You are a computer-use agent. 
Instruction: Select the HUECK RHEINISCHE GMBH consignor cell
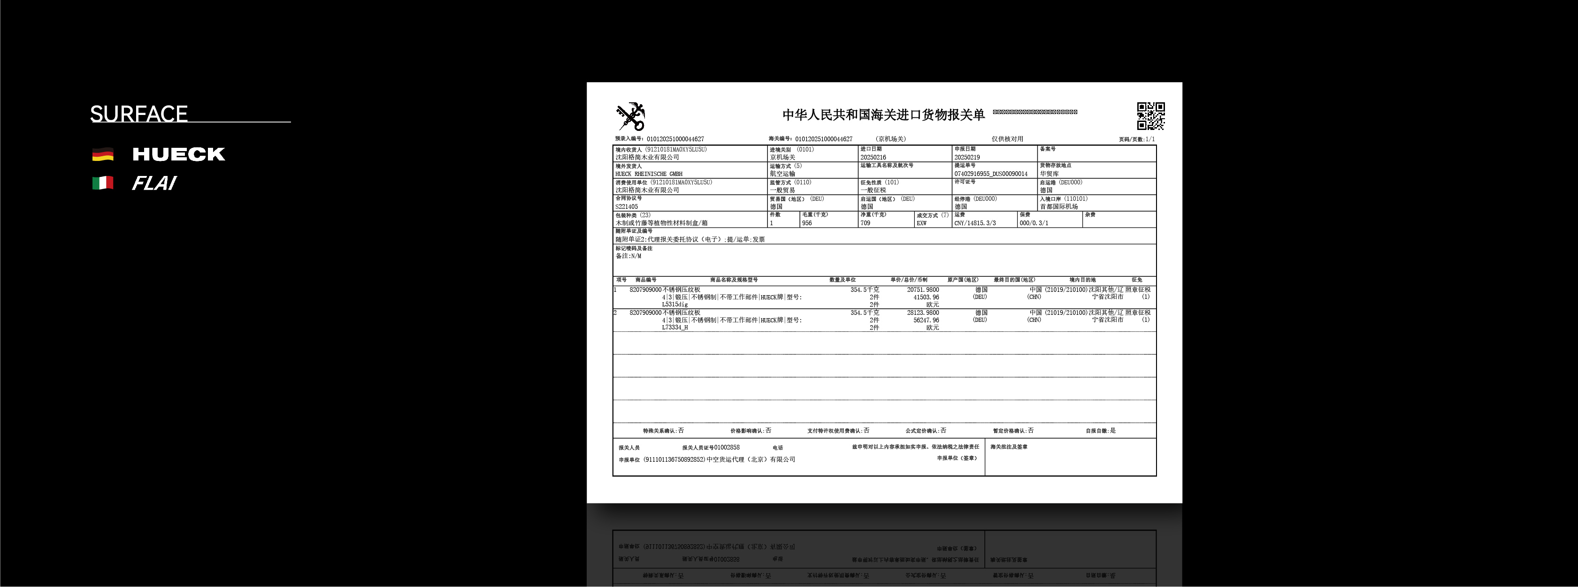pyautogui.click(x=649, y=174)
